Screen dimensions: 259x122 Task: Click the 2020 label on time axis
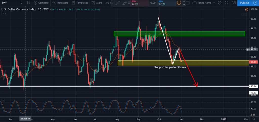[x=224, y=119]
